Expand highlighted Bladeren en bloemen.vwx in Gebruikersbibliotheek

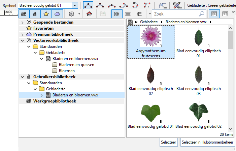[41, 95]
